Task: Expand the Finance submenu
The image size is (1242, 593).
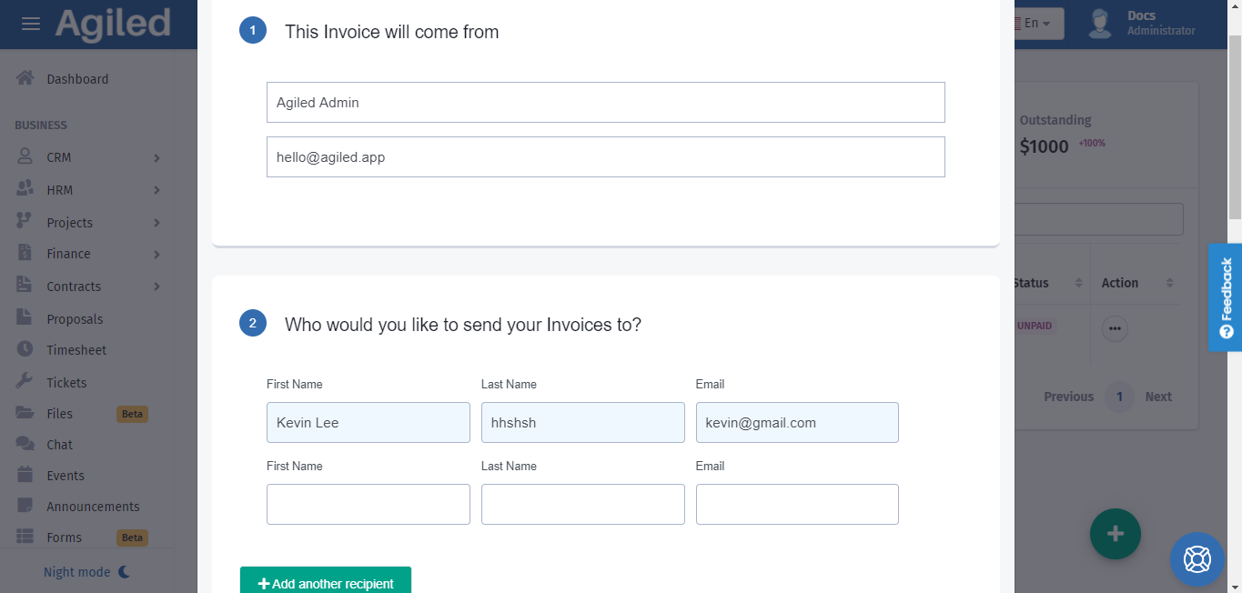Action: point(156,254)
